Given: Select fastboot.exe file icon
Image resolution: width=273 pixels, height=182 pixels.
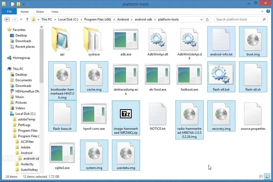Looking at the screenshot, I should [x=189, y=74].
